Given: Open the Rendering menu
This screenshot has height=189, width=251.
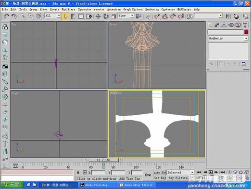Looking at the screenshot, I should pos(152,10).
